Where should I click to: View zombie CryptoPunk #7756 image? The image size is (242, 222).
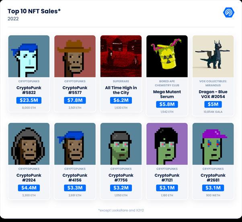pos(121,144)
